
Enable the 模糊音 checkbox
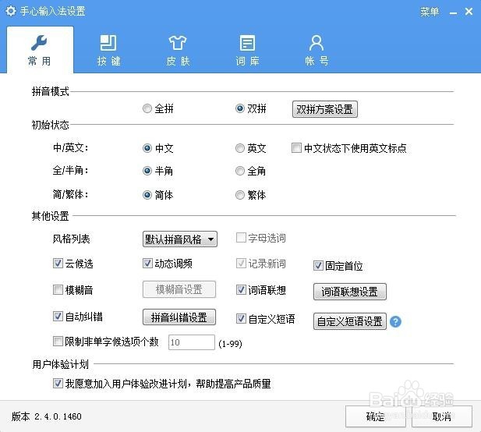coord(58,289)
